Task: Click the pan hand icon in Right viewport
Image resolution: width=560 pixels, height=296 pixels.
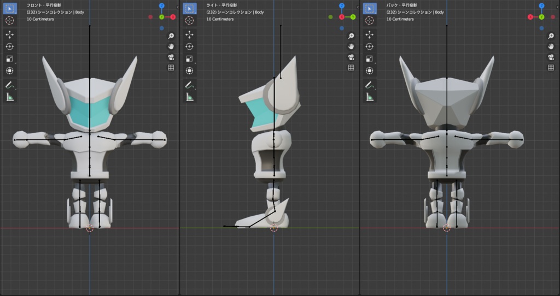Action: pyautogui.click(x=351, y=46)
